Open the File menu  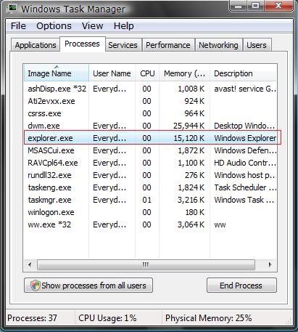click(x=18, y=26)
